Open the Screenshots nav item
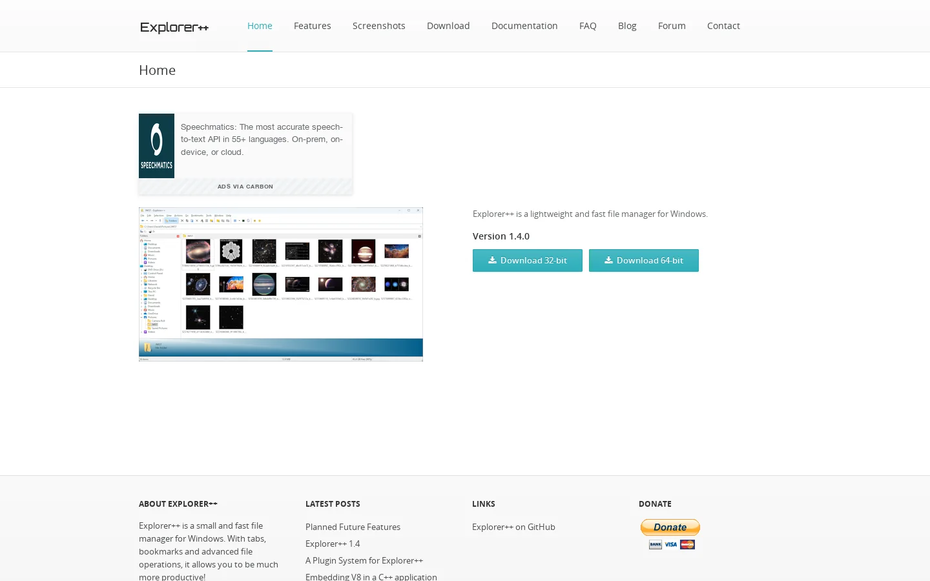The height and width of the screenshot is (581, 930). coord(379,26)
